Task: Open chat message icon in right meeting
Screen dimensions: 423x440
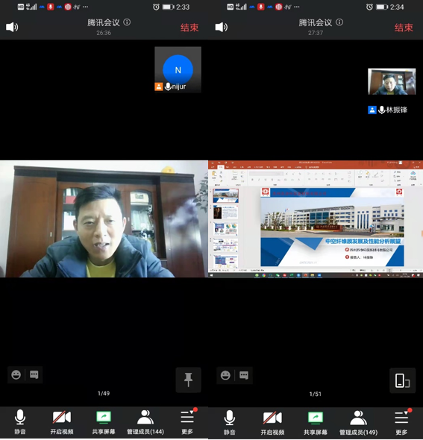Action: tap(244, 375)
